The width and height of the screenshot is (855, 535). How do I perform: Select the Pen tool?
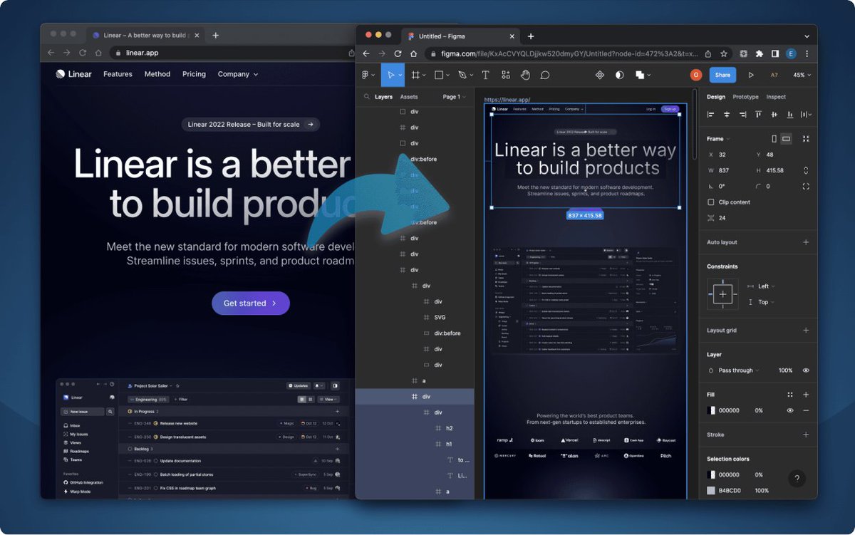[x=462, y=75]
